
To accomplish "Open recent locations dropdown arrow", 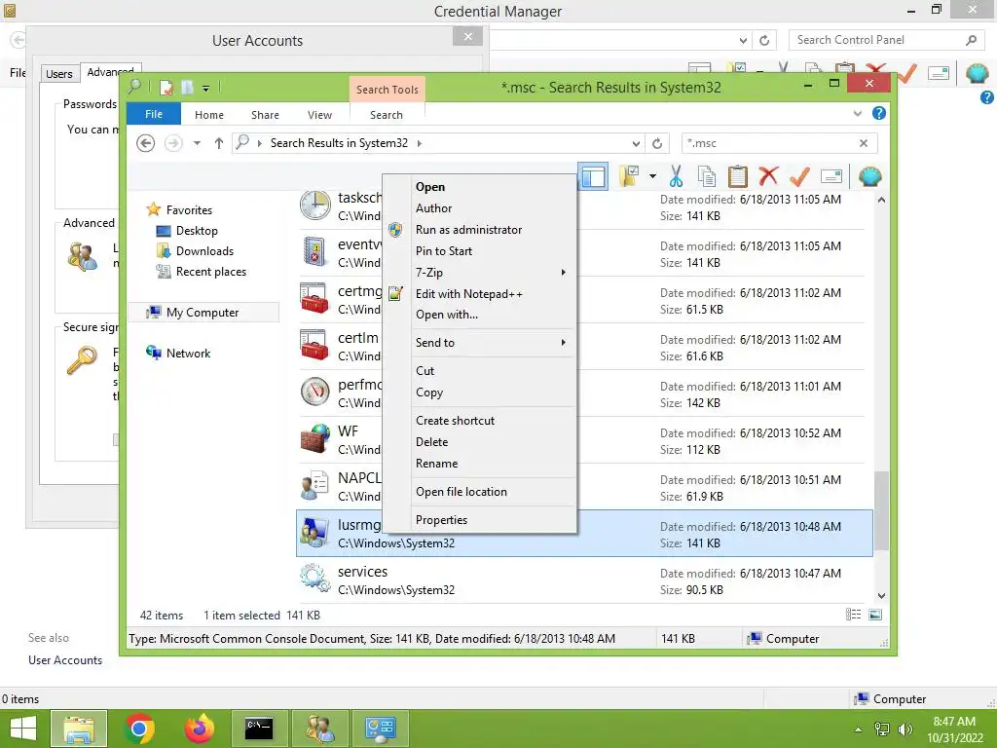I will click(x=197, y=143).
